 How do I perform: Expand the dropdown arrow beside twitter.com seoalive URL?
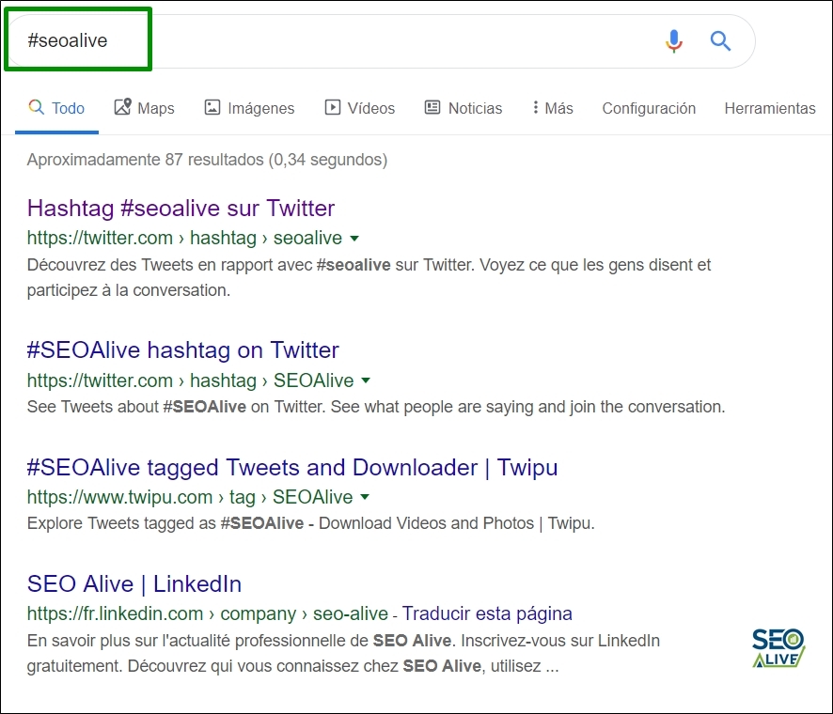[355, 239]
